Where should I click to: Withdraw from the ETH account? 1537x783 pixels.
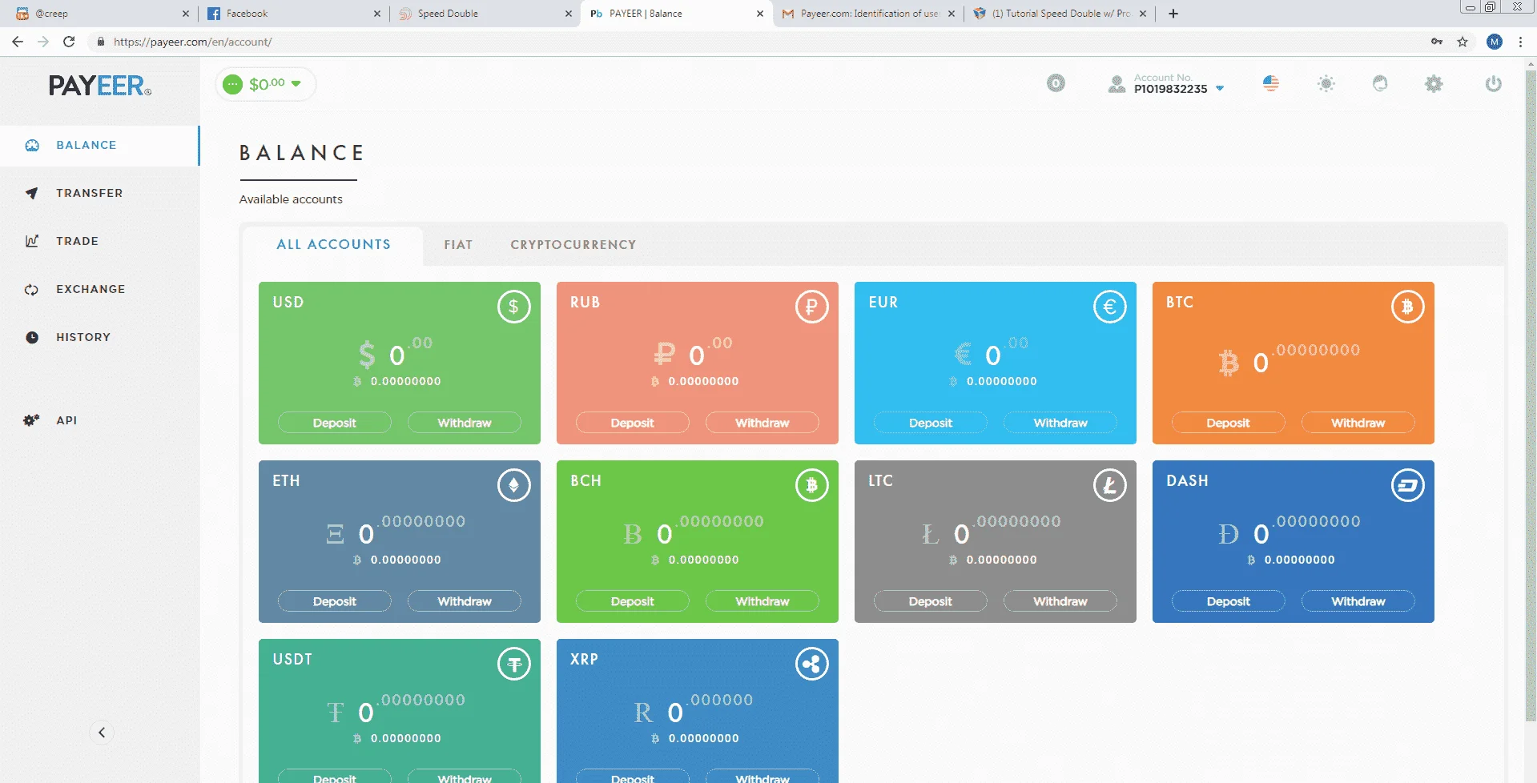point(465,601)
